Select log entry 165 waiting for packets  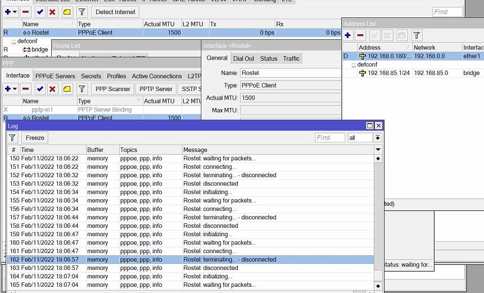(x=191, y=285)
